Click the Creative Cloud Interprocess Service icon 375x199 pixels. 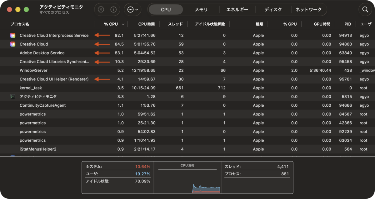(13, 35)
